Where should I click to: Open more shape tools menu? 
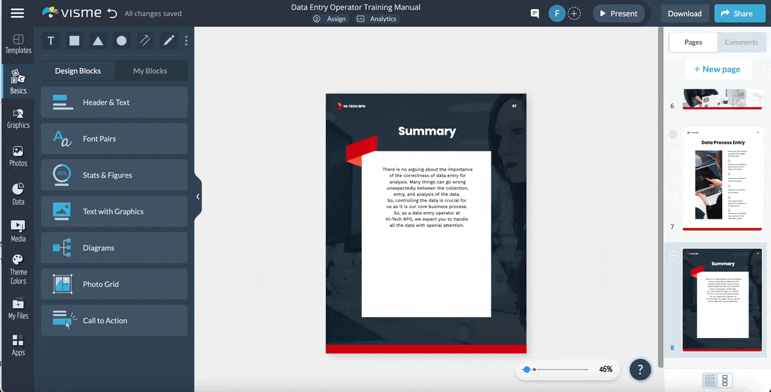pyautogui.click(x=186, y=41)
